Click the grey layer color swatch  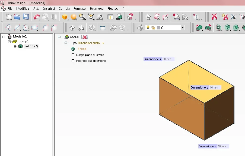point(158,28)
